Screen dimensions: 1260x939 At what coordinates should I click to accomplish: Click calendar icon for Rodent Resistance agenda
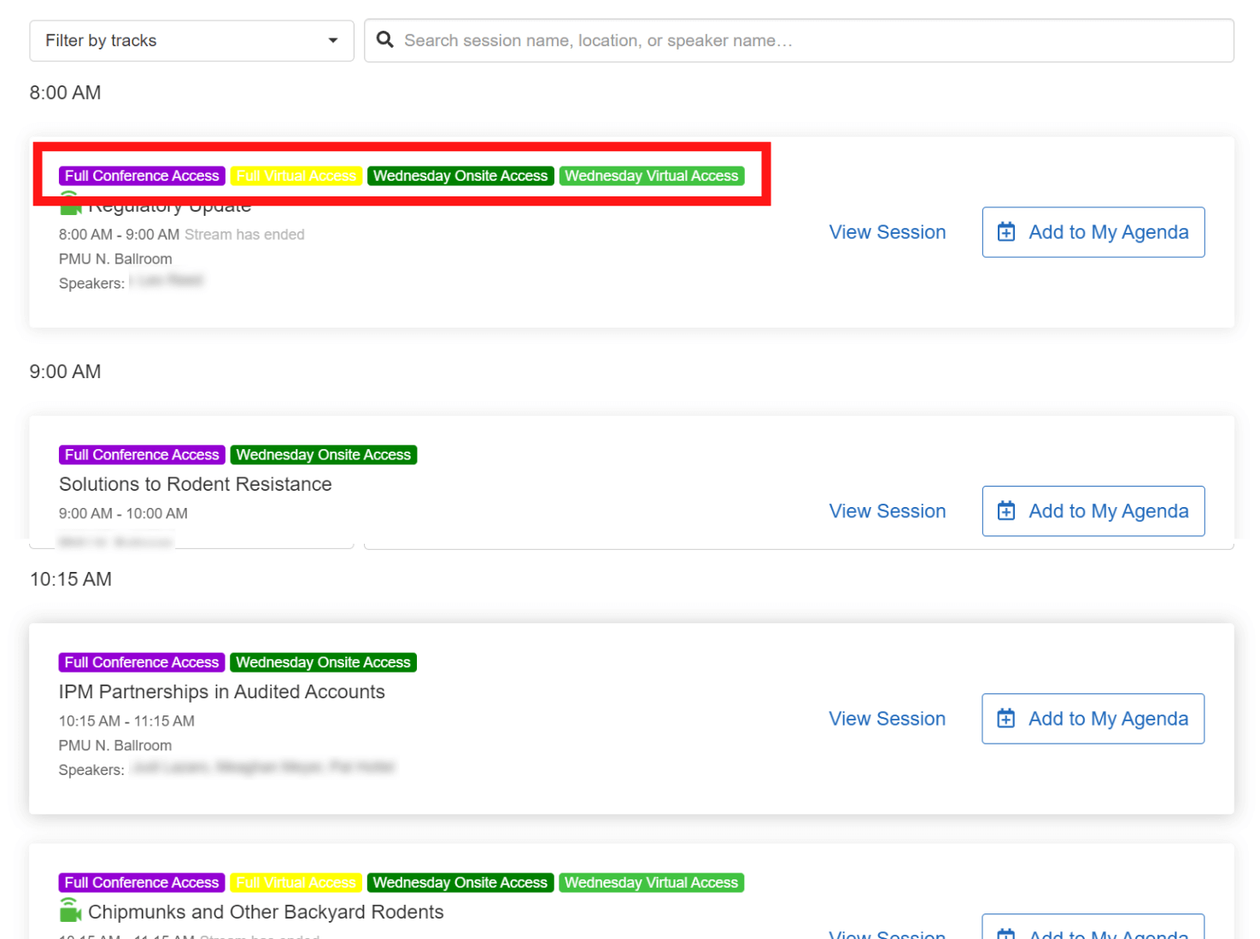click(1006, 511)
